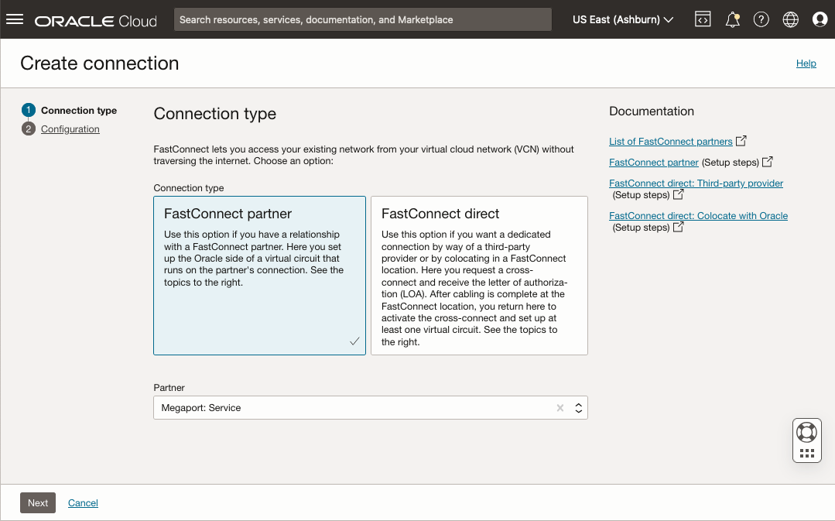
Task: Open the help question mark icon
Action: pos(761,19)
